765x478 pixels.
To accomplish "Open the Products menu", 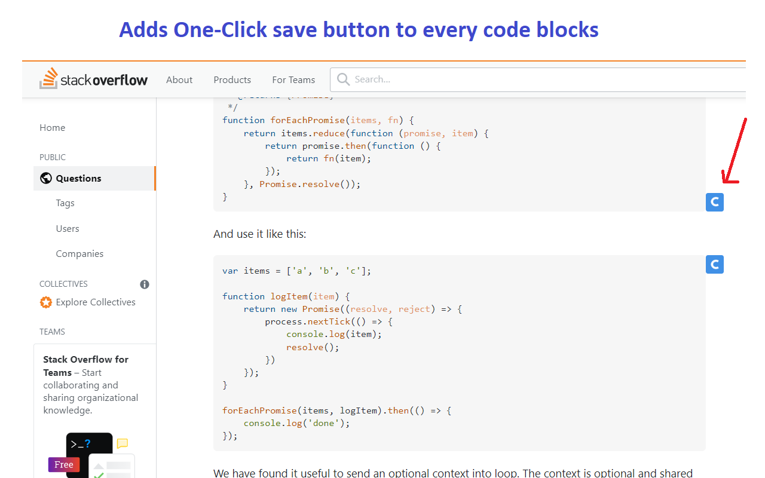I will click(232, 79).
